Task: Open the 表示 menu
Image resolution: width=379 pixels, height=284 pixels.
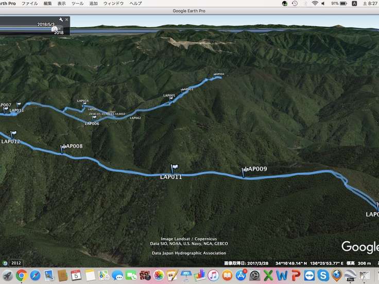Action: 62,4
